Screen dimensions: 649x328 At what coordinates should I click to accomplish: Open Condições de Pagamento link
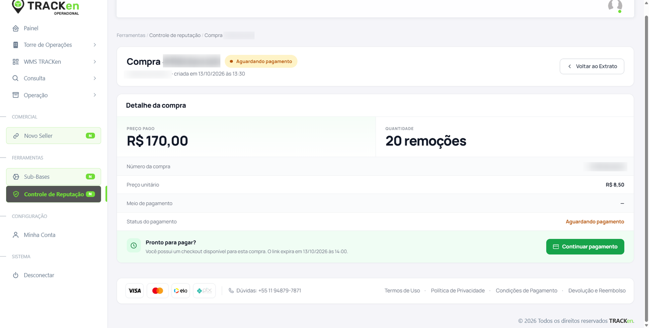(x=527, y=291)
